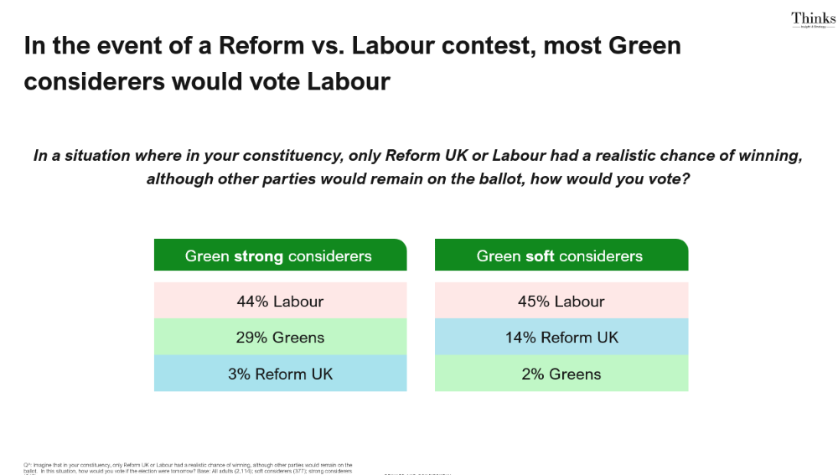Click the italic line starting "In a situation where"

(417, 156)
